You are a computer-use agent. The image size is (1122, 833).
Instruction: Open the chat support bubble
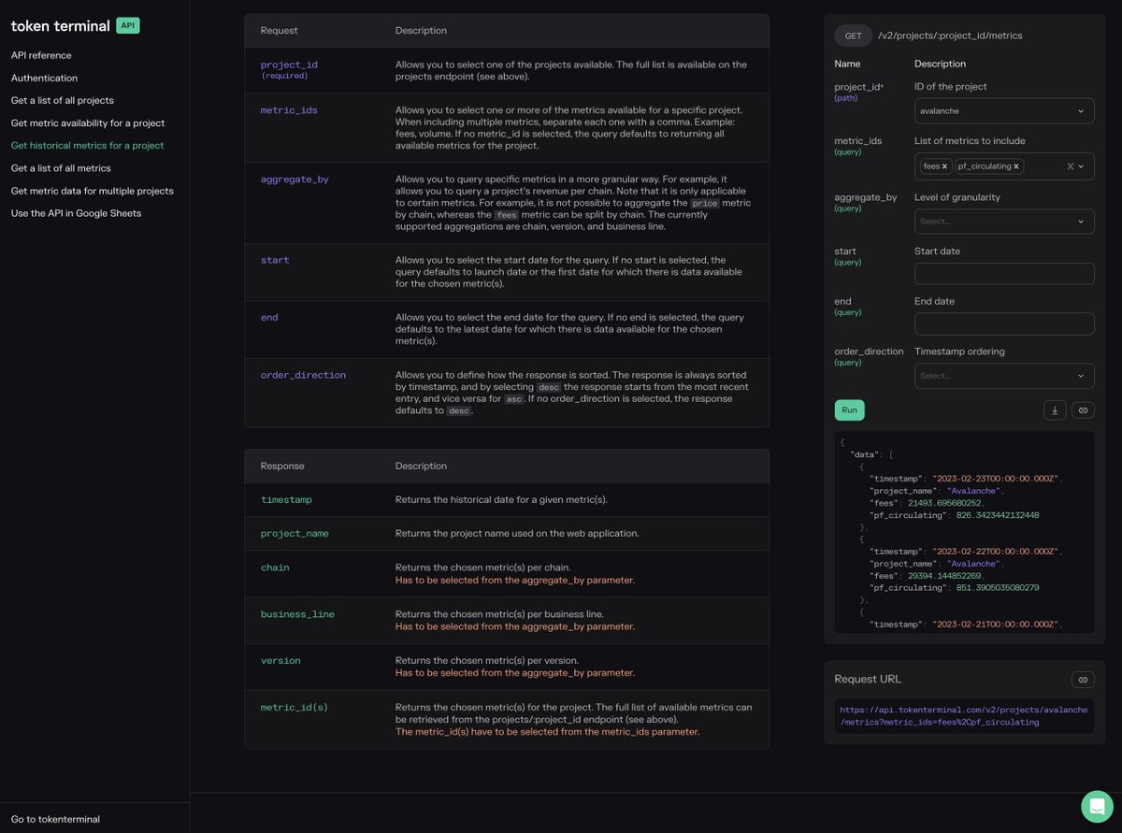click(x=1097, y=806)
